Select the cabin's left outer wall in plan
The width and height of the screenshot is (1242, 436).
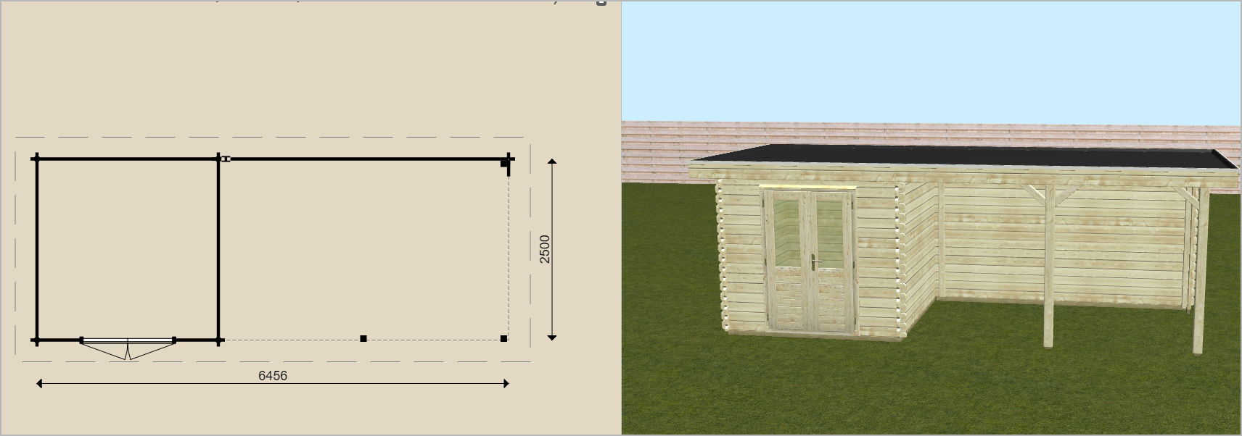[37, 249]
